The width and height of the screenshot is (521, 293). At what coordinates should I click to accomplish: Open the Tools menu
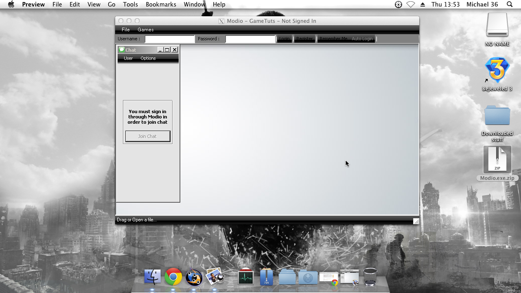click(131, 4)
